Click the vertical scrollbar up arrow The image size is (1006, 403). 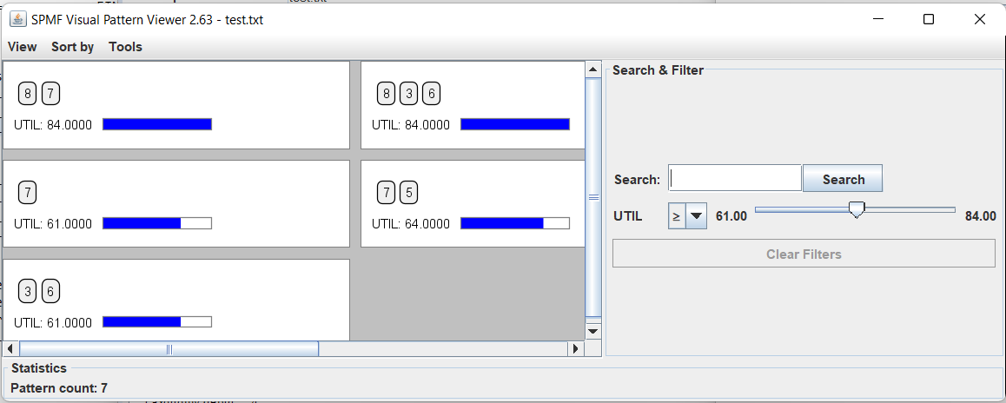[593, 69]
